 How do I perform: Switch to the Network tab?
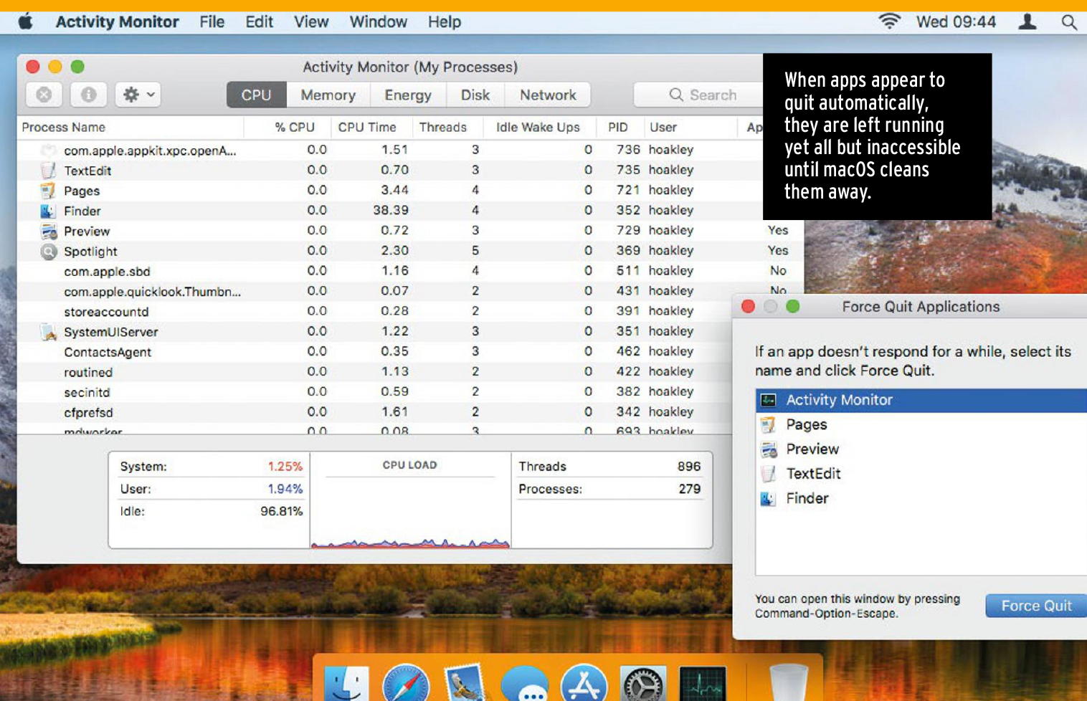click(548, 95)
